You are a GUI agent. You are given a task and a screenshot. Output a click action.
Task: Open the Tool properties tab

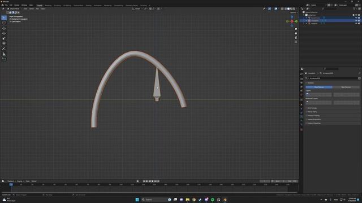(x=301, y=74)
